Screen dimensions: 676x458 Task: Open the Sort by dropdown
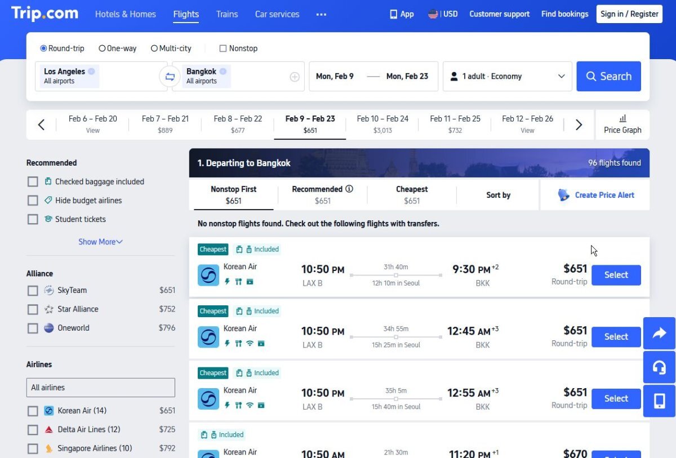coord(498,195)
